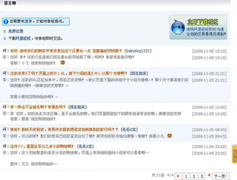Go to page 1 of comments
237x180 pixels.
[x=186, y=176]
